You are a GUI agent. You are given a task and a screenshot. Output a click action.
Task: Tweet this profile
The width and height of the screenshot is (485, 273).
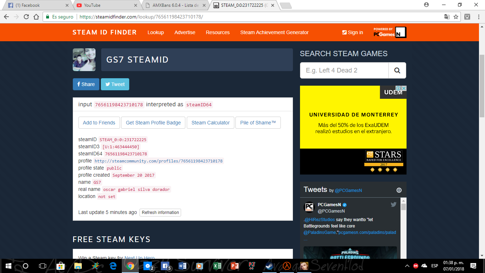tap(115, 84)
